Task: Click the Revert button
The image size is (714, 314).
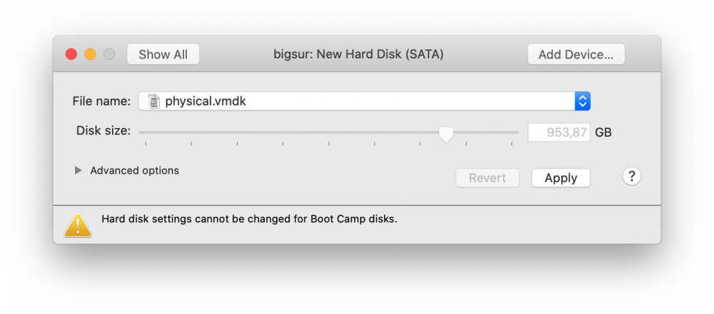Action: click(487, 178)
